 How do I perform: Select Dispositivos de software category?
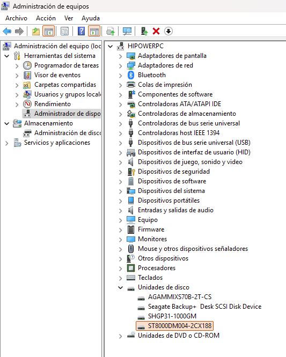[x=172, y=181]
